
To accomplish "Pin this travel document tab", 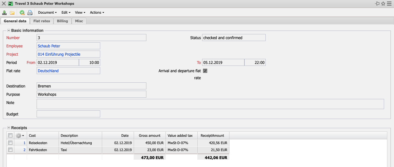I will [377, 3].
